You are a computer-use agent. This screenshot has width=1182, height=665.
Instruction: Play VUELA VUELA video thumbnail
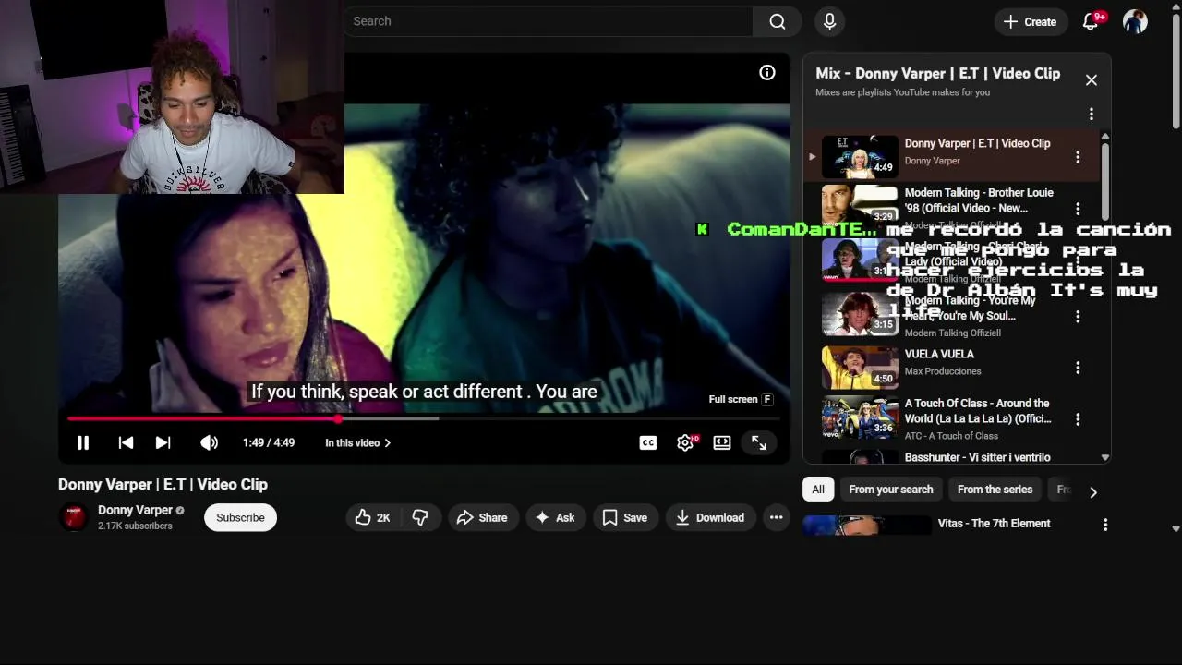click(860, 368)
